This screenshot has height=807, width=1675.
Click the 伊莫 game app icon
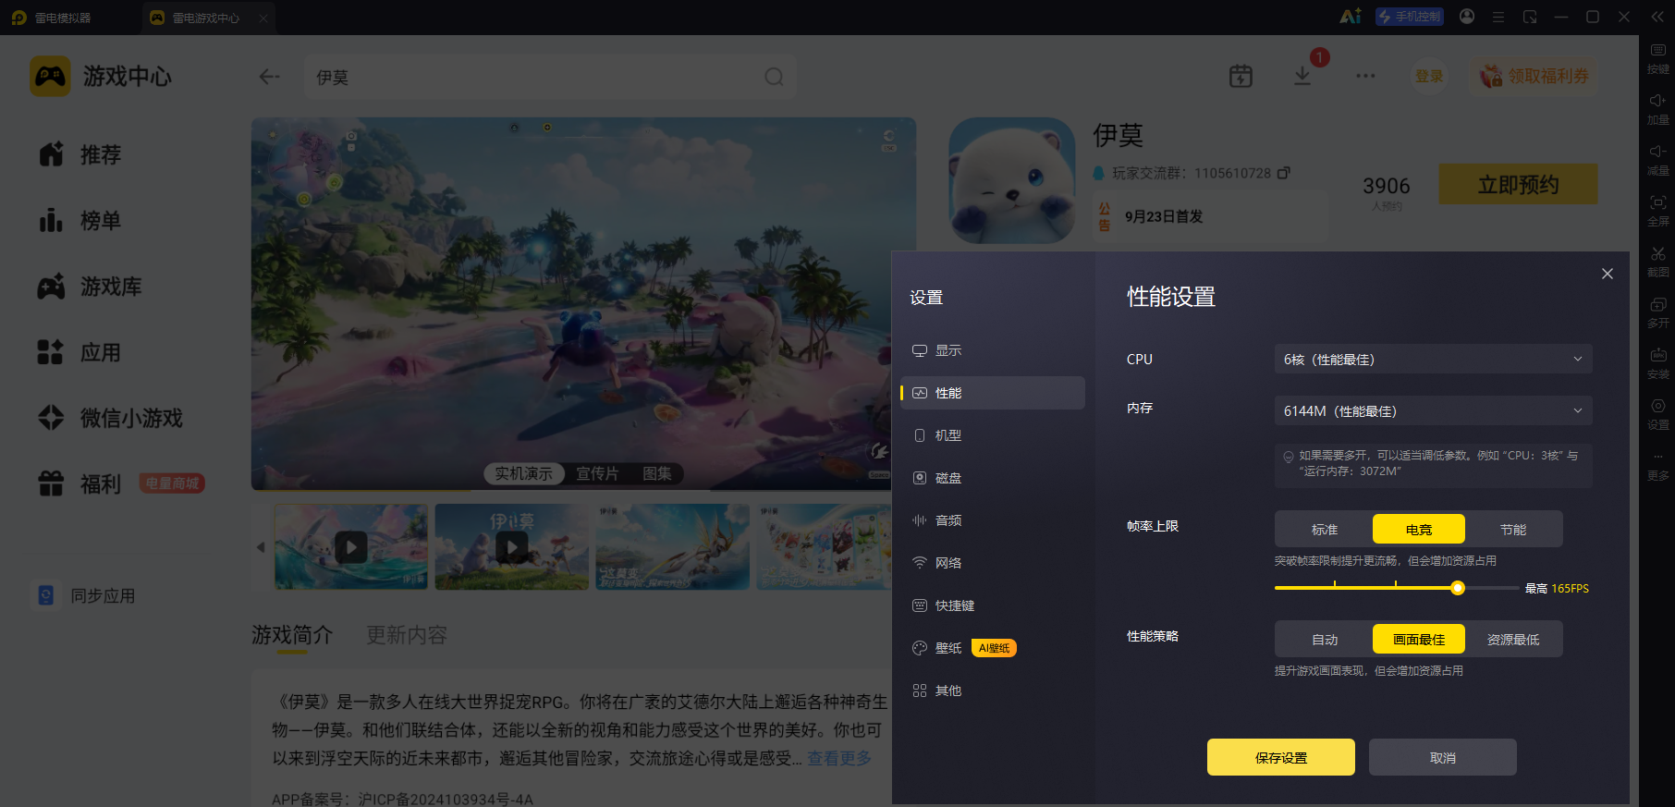click(1012, 180)
